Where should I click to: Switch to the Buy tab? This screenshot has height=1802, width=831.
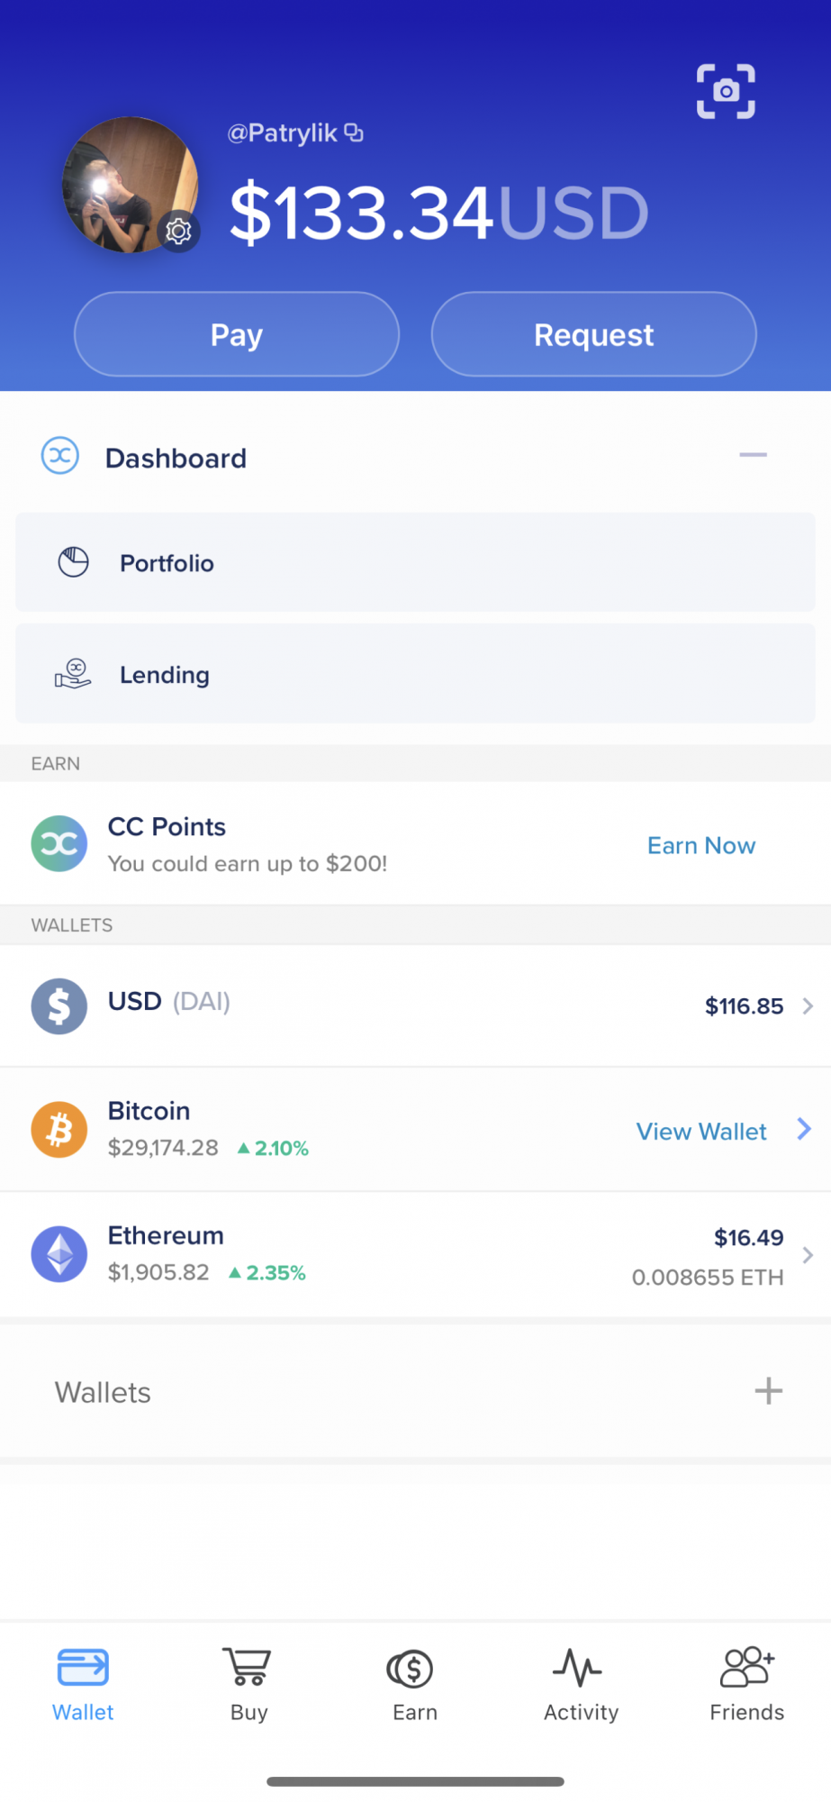(248, 1683)
